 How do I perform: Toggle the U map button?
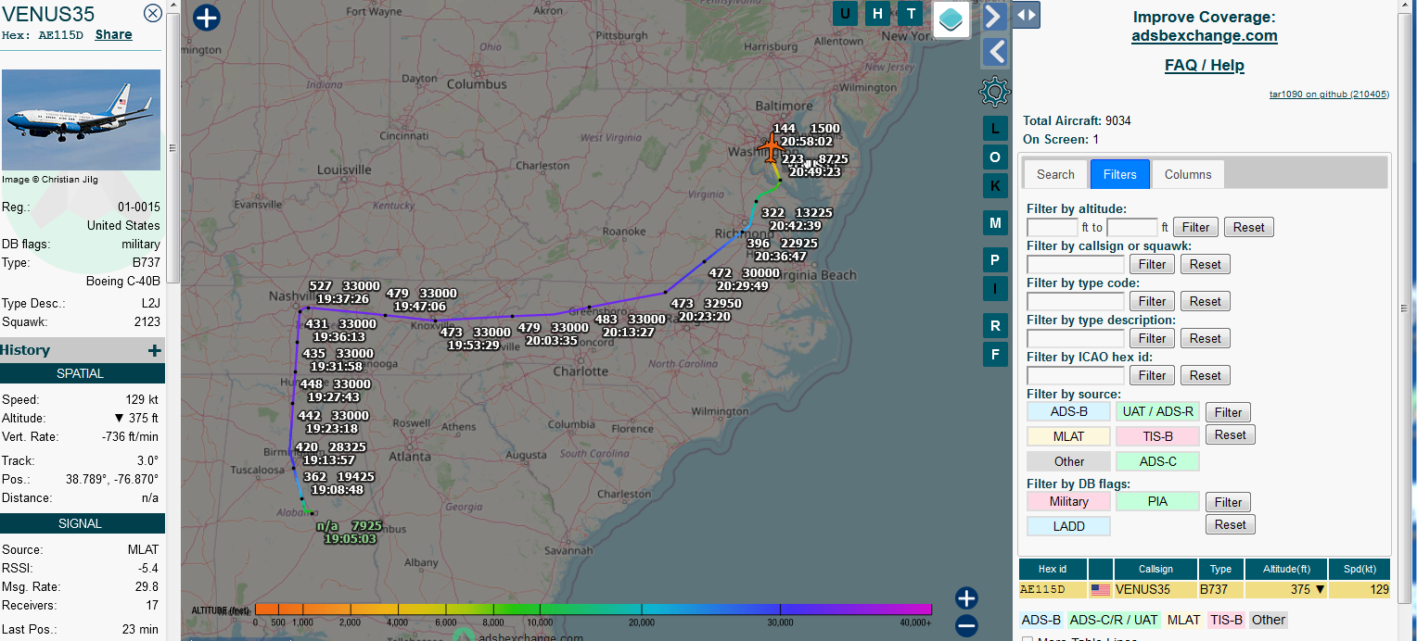[x=845, y=13]
